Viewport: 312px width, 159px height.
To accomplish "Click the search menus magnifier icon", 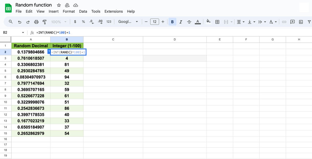I will (11, 22).
